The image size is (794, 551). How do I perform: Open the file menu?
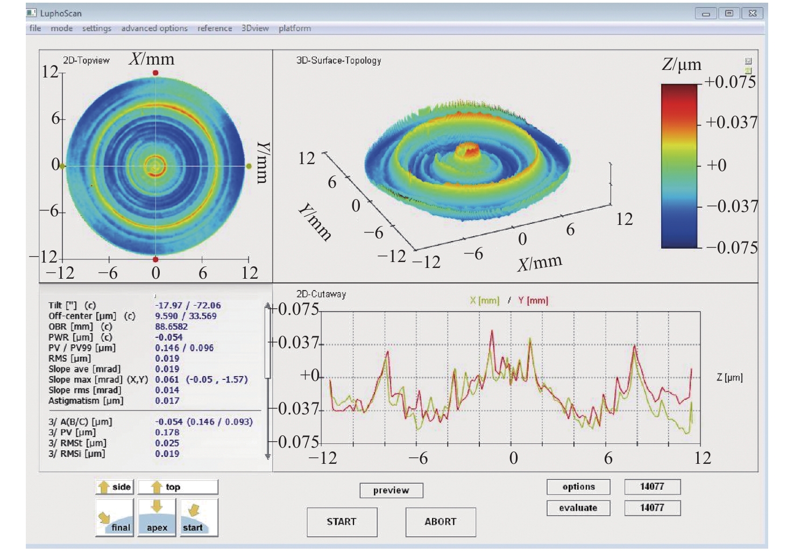[35, 29]
